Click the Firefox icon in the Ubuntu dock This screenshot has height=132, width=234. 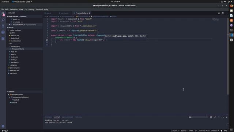click(x=231, y=6)
